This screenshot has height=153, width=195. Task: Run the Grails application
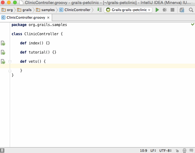[157, 10]
